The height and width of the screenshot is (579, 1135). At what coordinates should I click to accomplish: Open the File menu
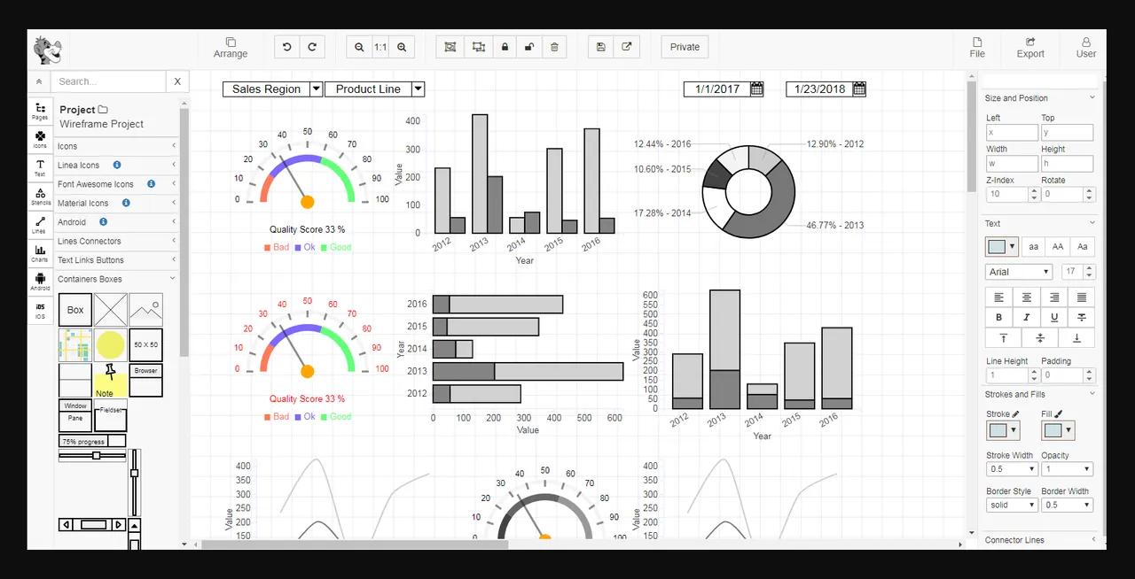pyautogui.click(x=977, y=48)
